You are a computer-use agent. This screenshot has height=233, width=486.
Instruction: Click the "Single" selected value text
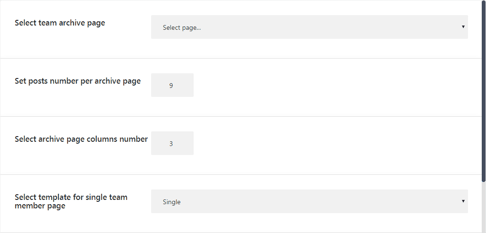coord(171,202)
